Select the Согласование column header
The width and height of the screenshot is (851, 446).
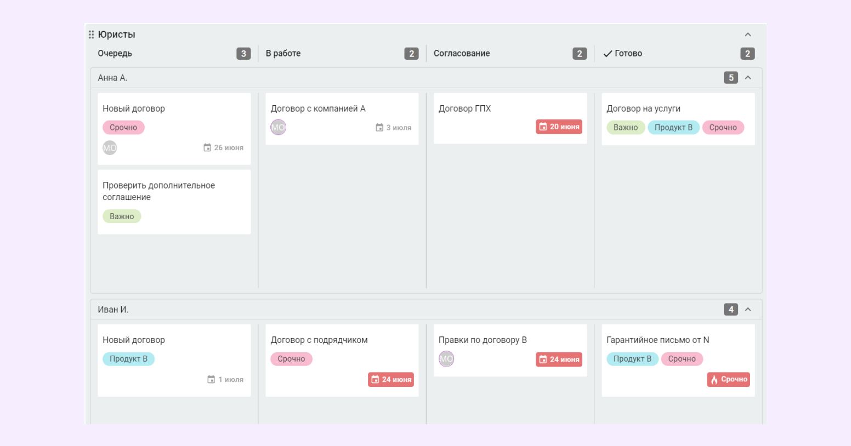pyautogui.click(x=462, y=53)
